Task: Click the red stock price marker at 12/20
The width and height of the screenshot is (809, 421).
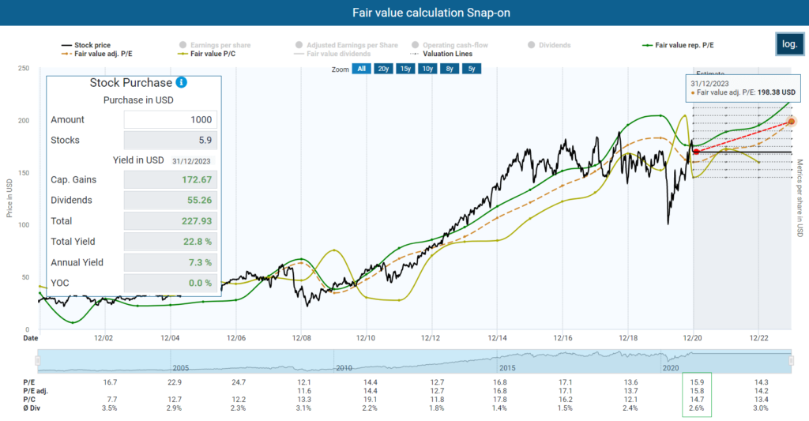Action: 696,152
